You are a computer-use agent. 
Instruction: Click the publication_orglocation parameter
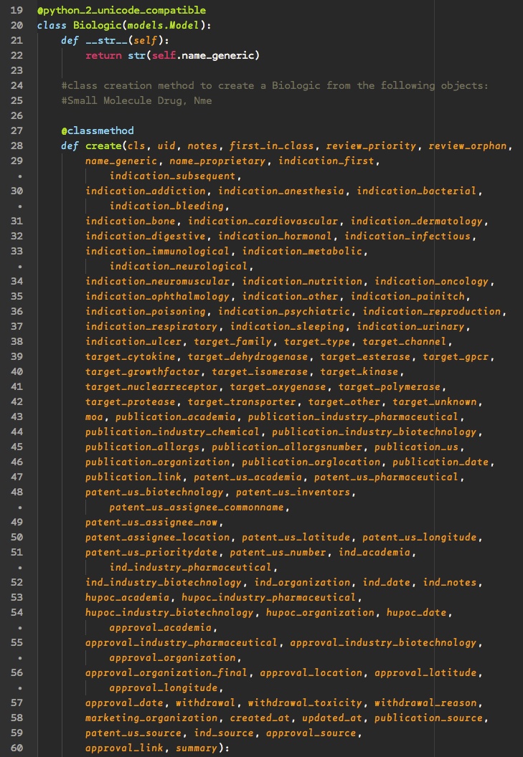(311, 462)
